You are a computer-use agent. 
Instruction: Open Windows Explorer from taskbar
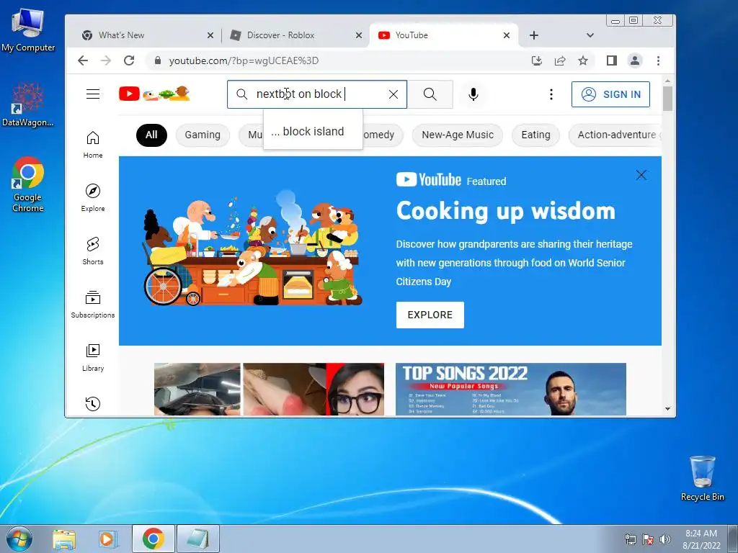click(x=64, y=539)
